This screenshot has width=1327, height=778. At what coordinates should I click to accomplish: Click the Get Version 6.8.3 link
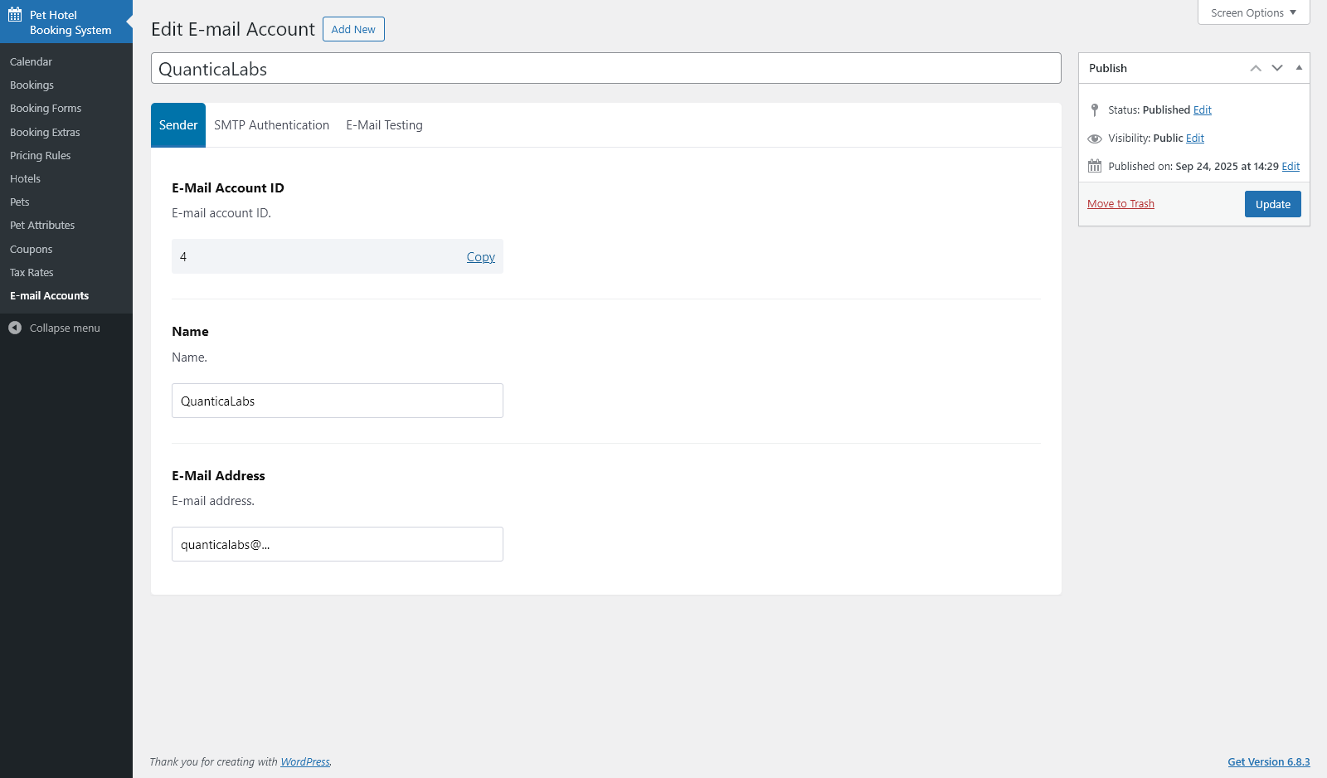tap(1269, 762)
